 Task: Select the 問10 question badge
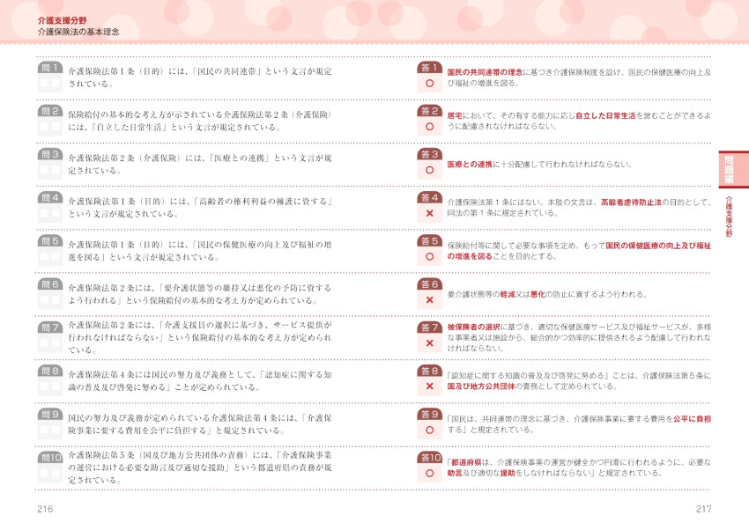[x=50, y=458]
